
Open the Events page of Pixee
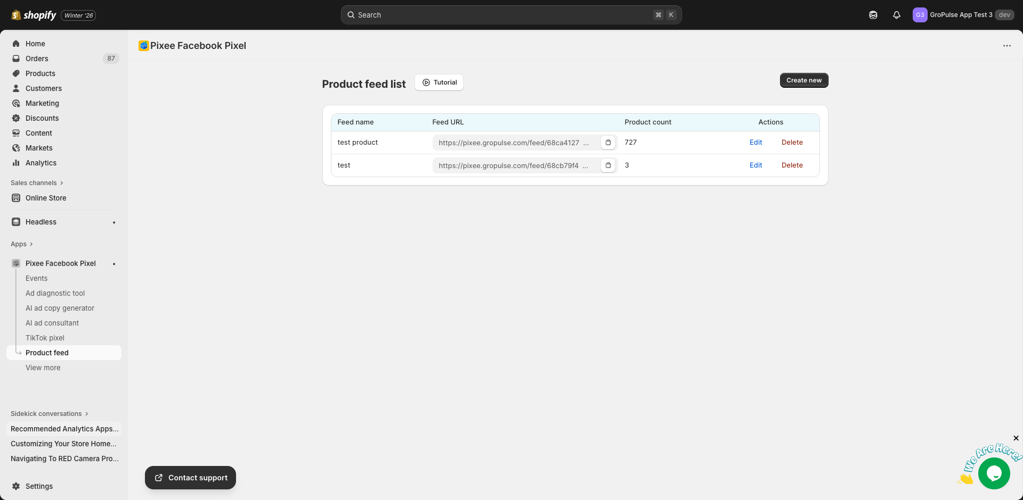[x=36, y=278]
